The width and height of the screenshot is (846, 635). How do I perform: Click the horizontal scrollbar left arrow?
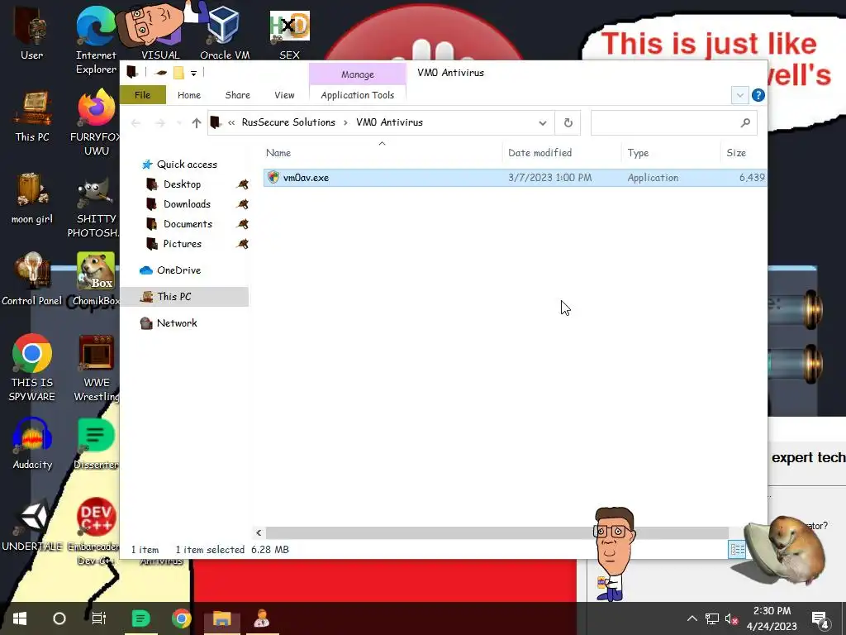click(259, 533)
